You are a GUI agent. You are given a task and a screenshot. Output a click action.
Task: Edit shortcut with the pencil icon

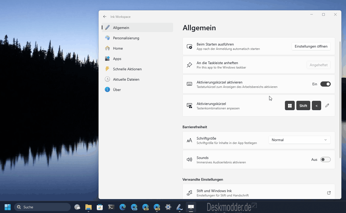327,105
